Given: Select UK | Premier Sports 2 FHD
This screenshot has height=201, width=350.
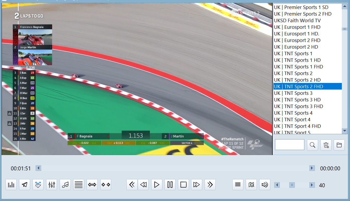Looking at the screenshot, I should point(308,14).
